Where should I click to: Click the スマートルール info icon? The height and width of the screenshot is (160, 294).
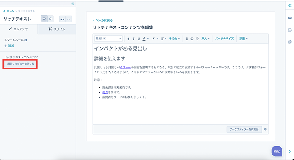[26, 40]
